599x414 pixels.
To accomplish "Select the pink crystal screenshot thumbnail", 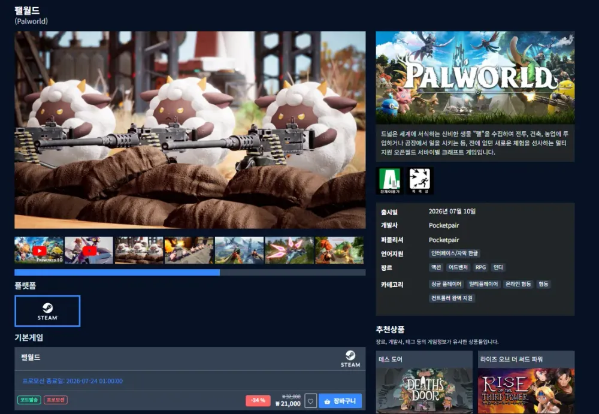I will coord(289,250).
